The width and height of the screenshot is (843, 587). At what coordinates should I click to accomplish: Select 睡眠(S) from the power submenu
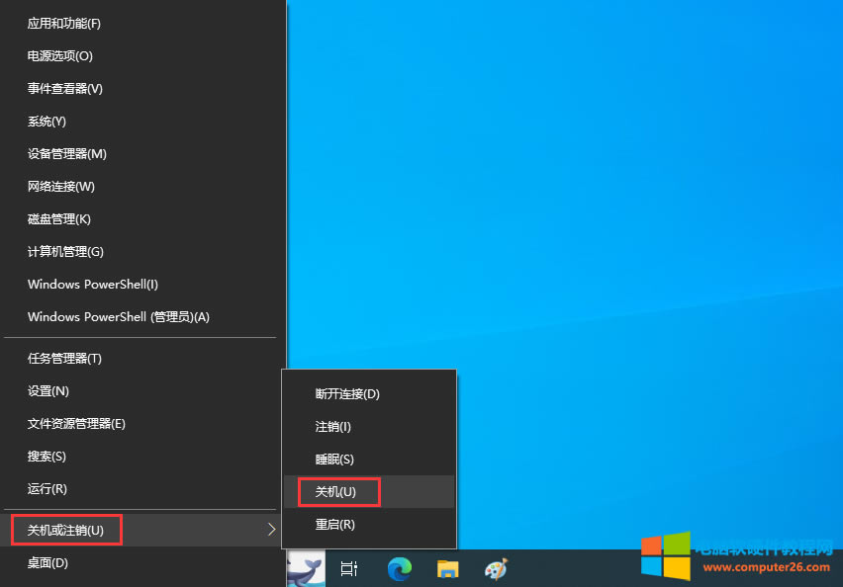point(334,459)
